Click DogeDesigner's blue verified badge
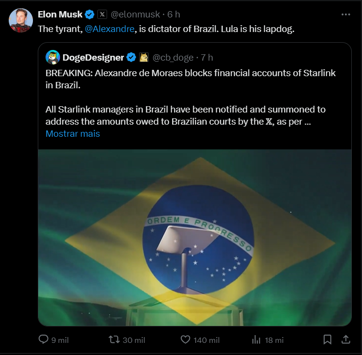 coord(131,58)
